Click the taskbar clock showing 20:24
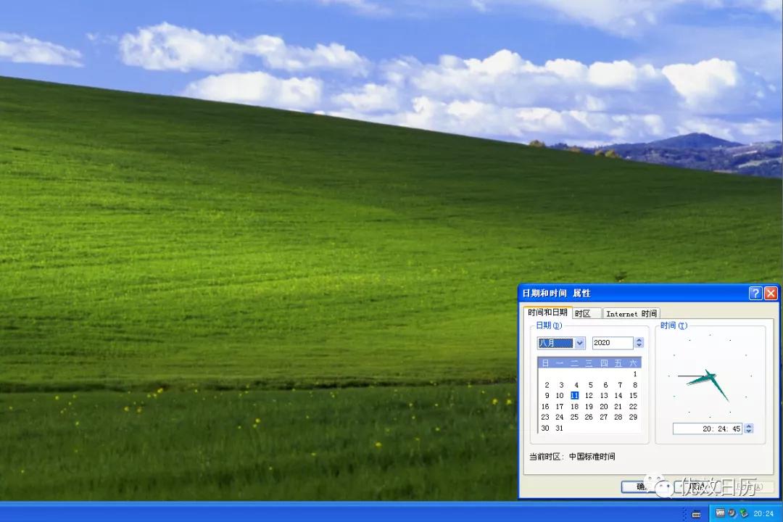 pyautogui.click(x=765, y=512)
